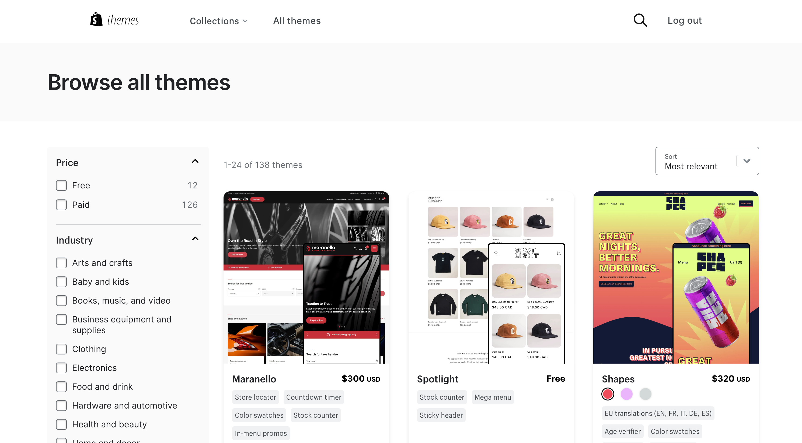Click the Store locator tag on Maranello
802x443 pixels.
click(255, 397)
